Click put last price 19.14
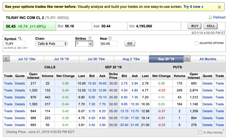Image resolution: width=227 pixels, height=139 pixels. [145, 118]
